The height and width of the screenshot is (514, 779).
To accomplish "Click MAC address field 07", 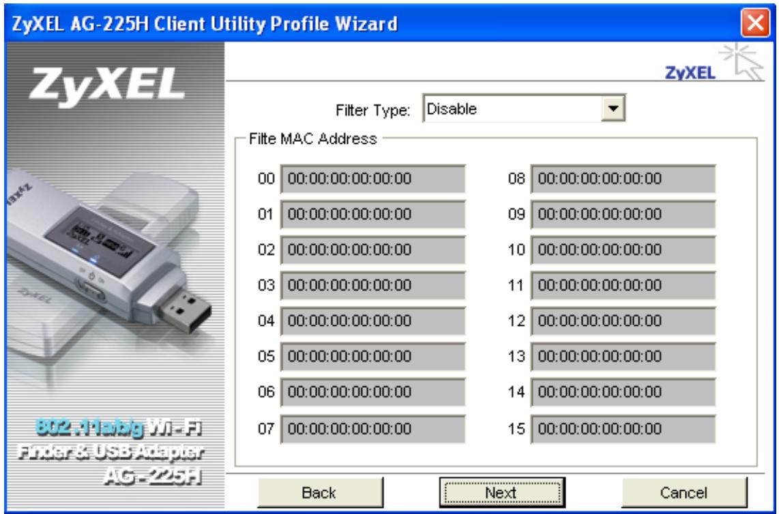I will 373,429.
